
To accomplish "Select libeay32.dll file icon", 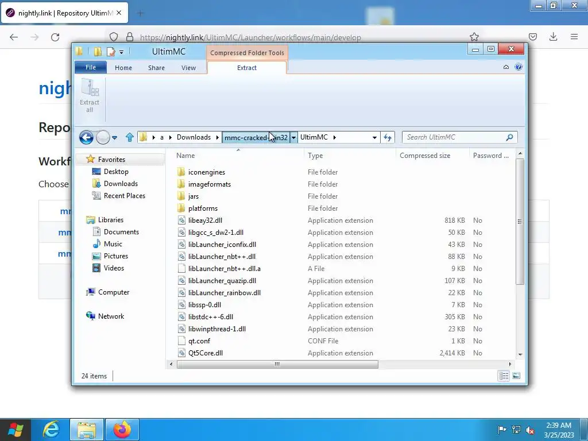I will (181, 220).
